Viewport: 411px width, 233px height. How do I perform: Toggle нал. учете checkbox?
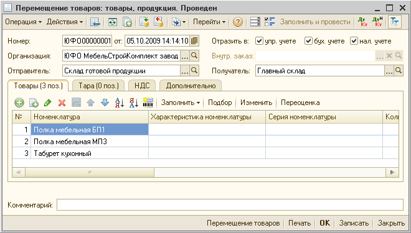[354, 41]
